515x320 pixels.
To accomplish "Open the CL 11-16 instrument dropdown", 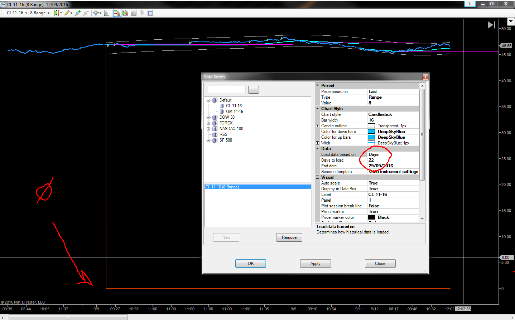I will (x=17, y=13).
